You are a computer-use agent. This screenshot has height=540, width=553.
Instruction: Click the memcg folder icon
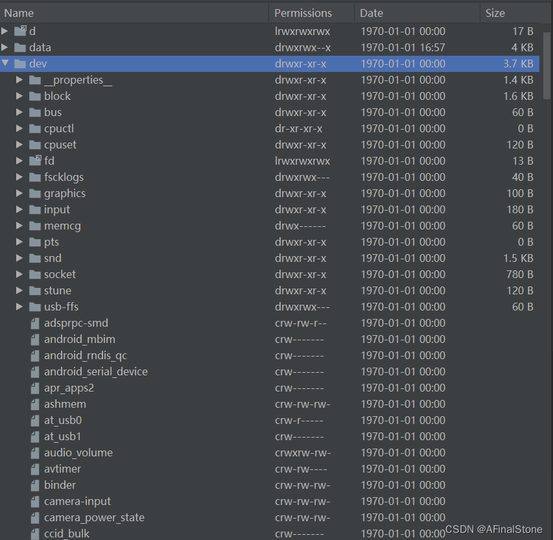click(x=35, y=226)
